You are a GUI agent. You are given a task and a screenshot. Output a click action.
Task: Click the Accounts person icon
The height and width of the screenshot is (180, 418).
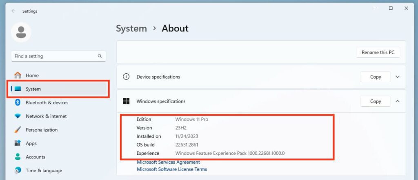(x=18, y=157)
